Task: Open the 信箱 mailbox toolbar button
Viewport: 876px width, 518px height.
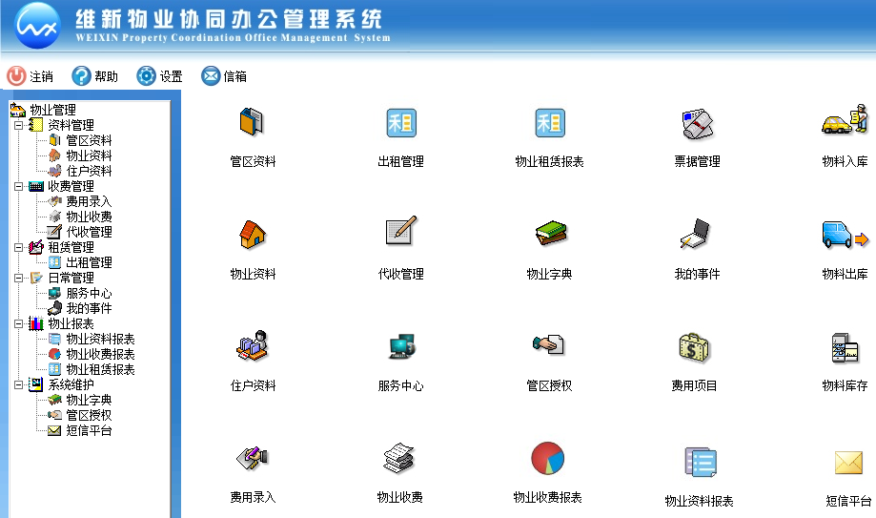Action: click(x=224, y=76)
